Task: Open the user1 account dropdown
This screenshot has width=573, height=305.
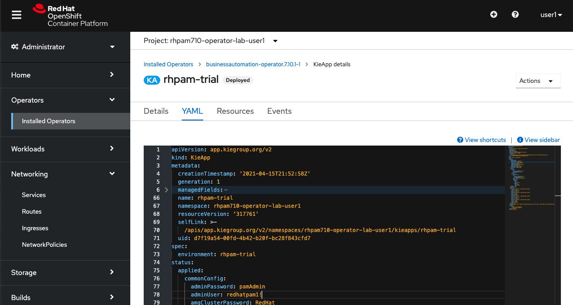Action: coord(551,15)
